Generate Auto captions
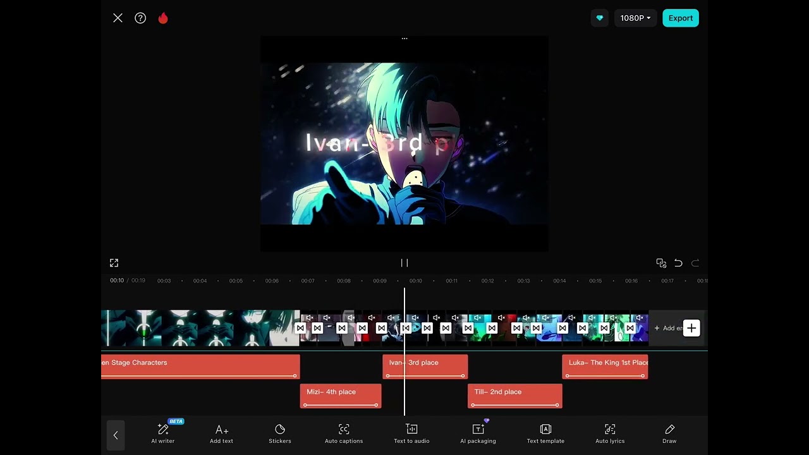 pos(344,434)
